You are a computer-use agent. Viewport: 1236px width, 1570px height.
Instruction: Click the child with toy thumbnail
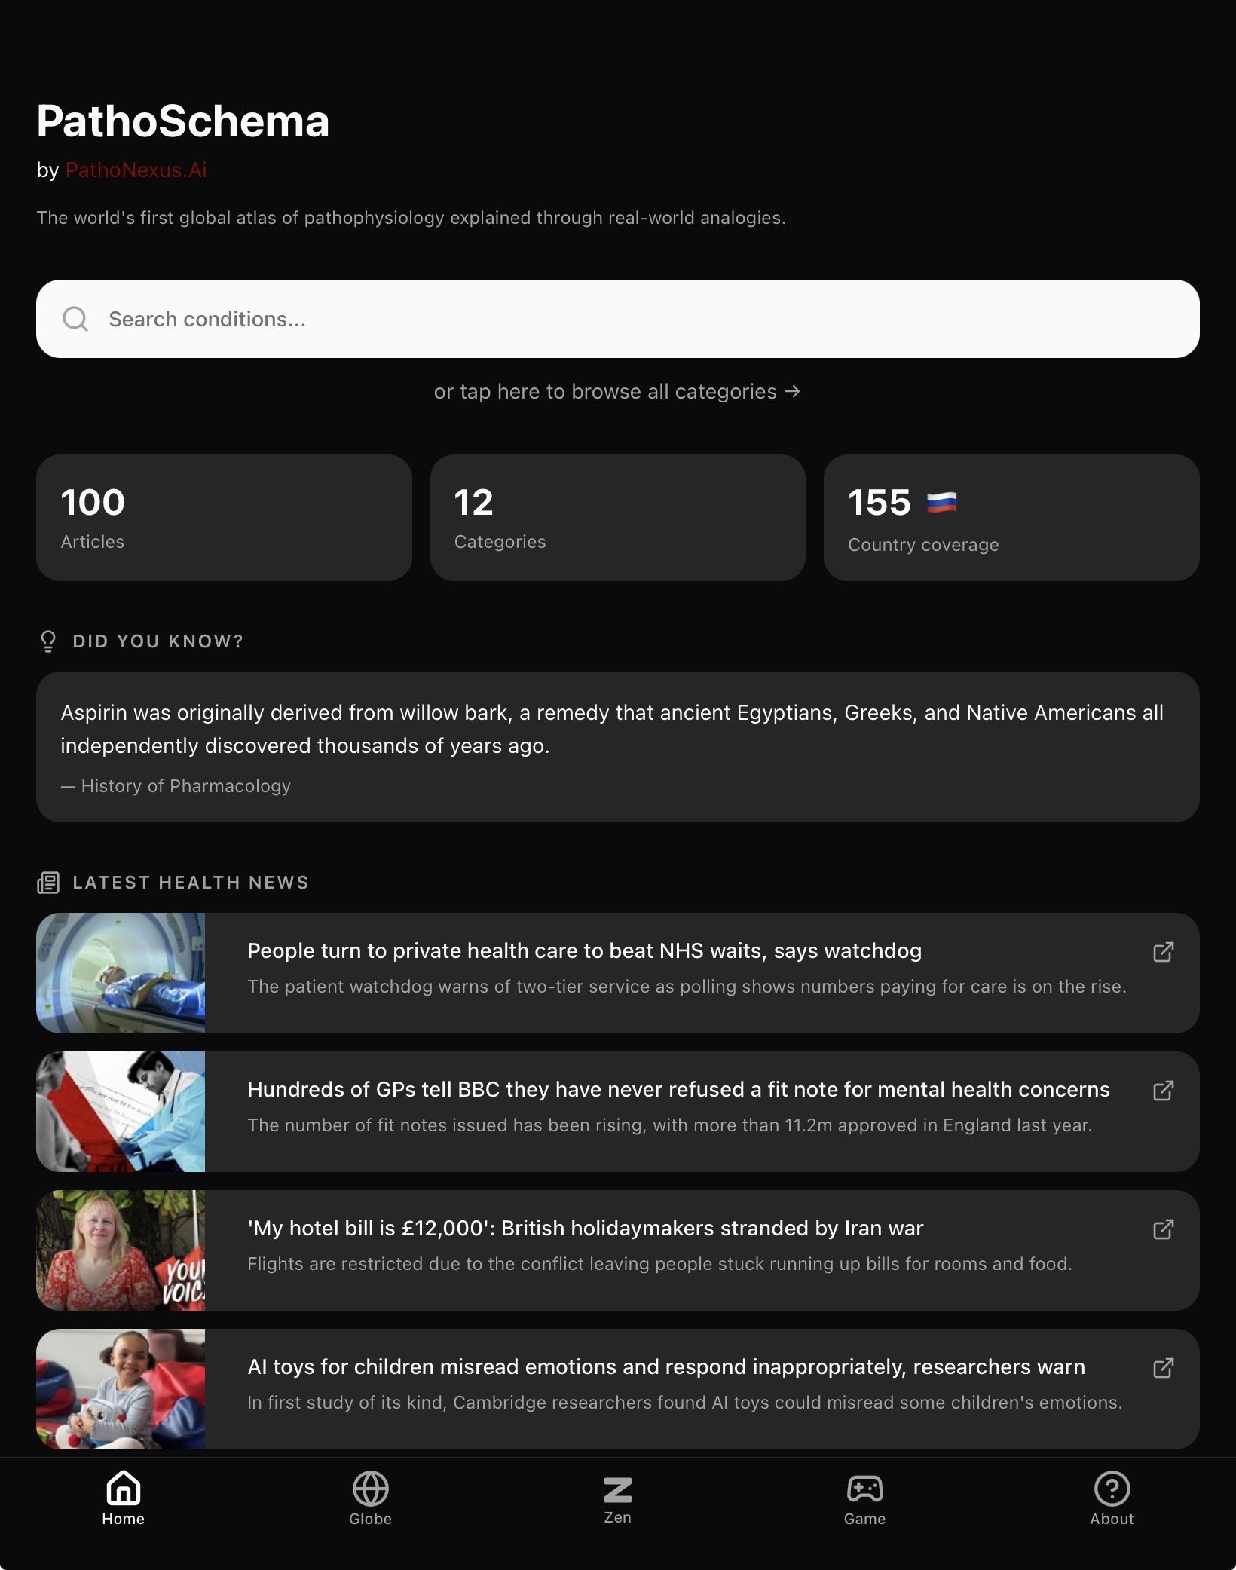pos(121,1389)
